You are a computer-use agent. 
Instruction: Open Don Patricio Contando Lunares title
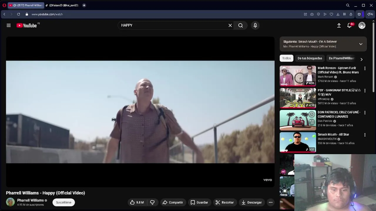[x=339, y=114]
